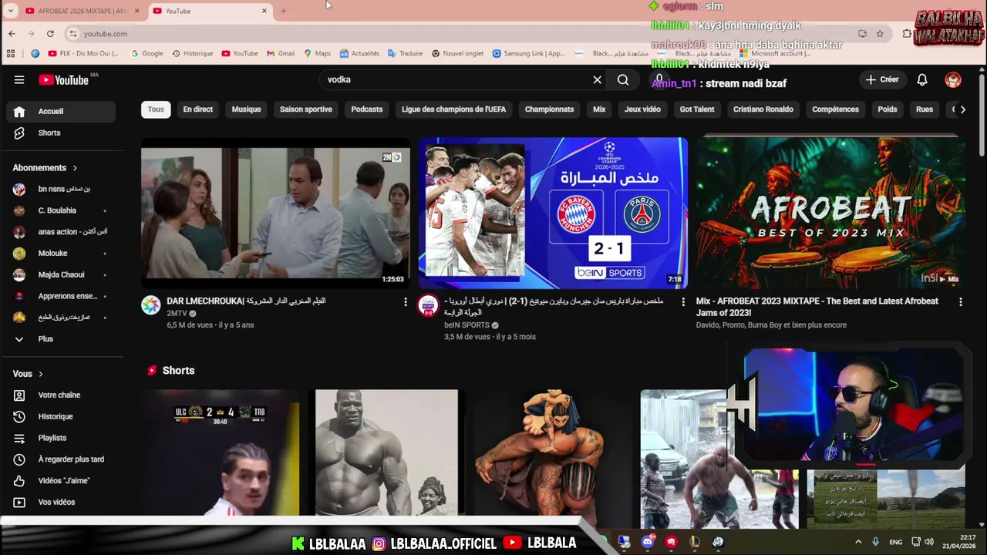Show more chips with right arrow

coord(962,109)
